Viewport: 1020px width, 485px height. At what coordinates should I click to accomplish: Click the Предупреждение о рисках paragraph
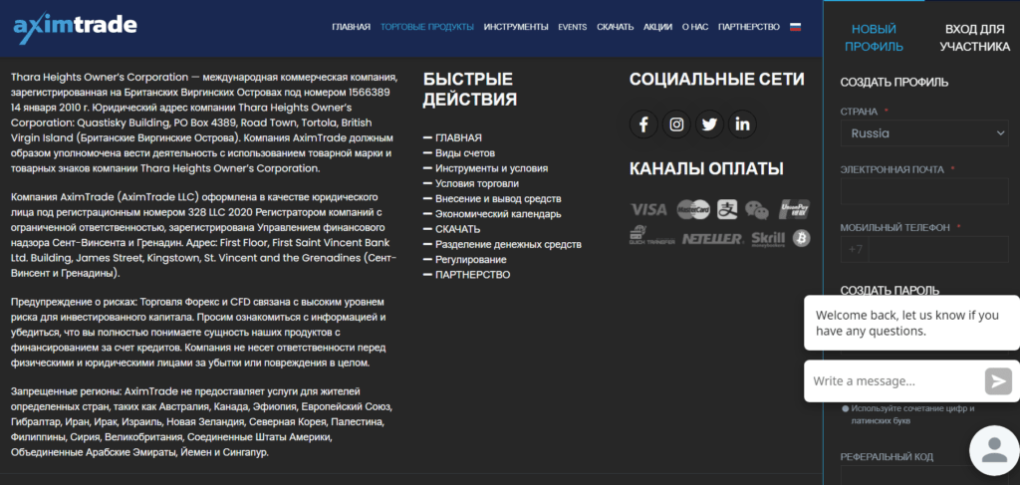pyautogui.click(x=200, y=333)
